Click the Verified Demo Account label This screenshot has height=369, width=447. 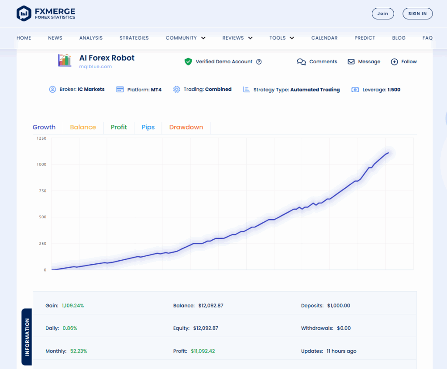pos(224,62)
